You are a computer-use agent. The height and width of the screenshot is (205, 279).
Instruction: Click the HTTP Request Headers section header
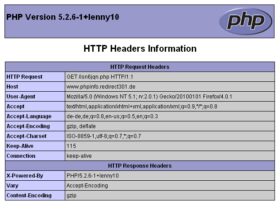pyautogui.click(x=140, y=67)
